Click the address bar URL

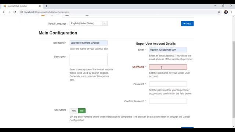pyautogui.click(x=47, y=12)
